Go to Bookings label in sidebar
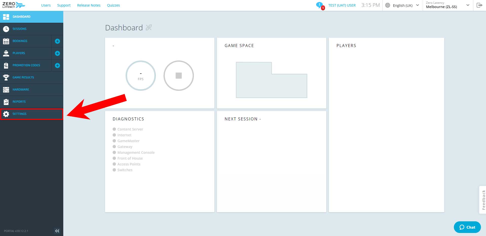This screenshot has height=236, width=486. [20, 41]
